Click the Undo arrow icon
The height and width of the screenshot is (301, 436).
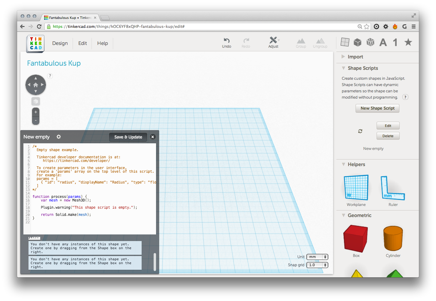227,40
